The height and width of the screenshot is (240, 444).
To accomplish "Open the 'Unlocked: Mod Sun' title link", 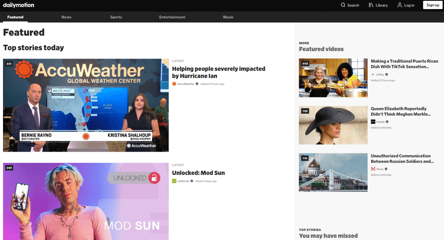I will pos(199,173).
